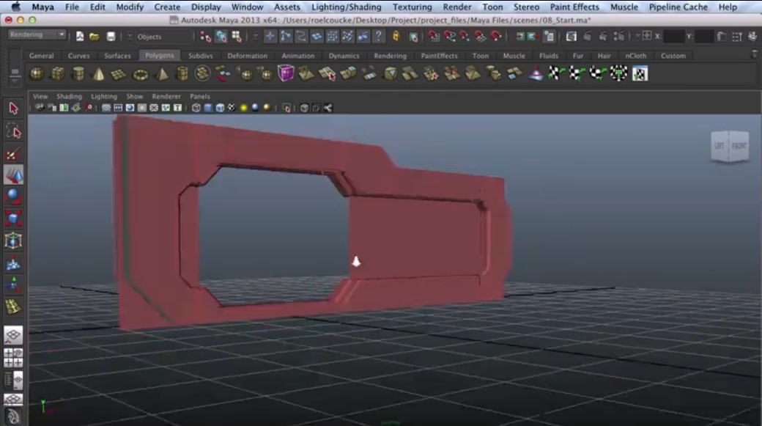Screen dimensions: 762x426
Task: Open a scene with the folder icon
Action: click(95, 37)
